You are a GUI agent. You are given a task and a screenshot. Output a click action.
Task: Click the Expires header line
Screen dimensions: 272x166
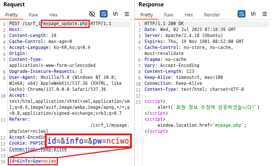tap(194, 41)
